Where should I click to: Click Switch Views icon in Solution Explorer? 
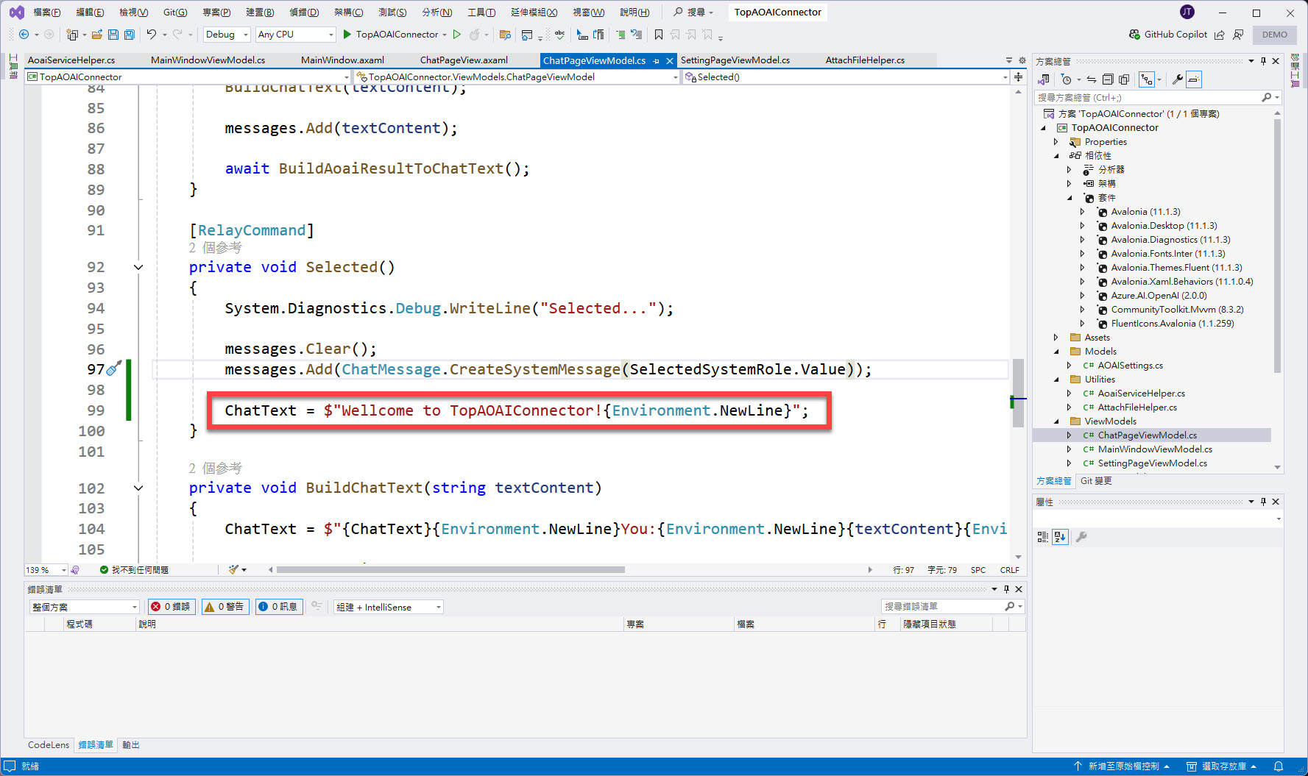coord(1043,79)
